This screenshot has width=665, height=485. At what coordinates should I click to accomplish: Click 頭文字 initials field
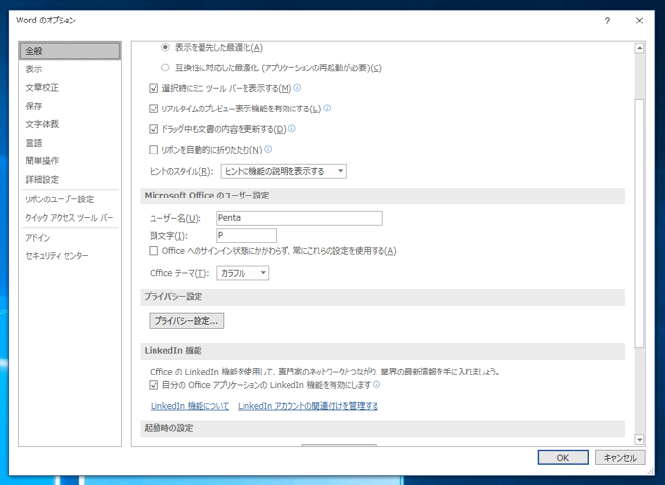tap(246, 235)
